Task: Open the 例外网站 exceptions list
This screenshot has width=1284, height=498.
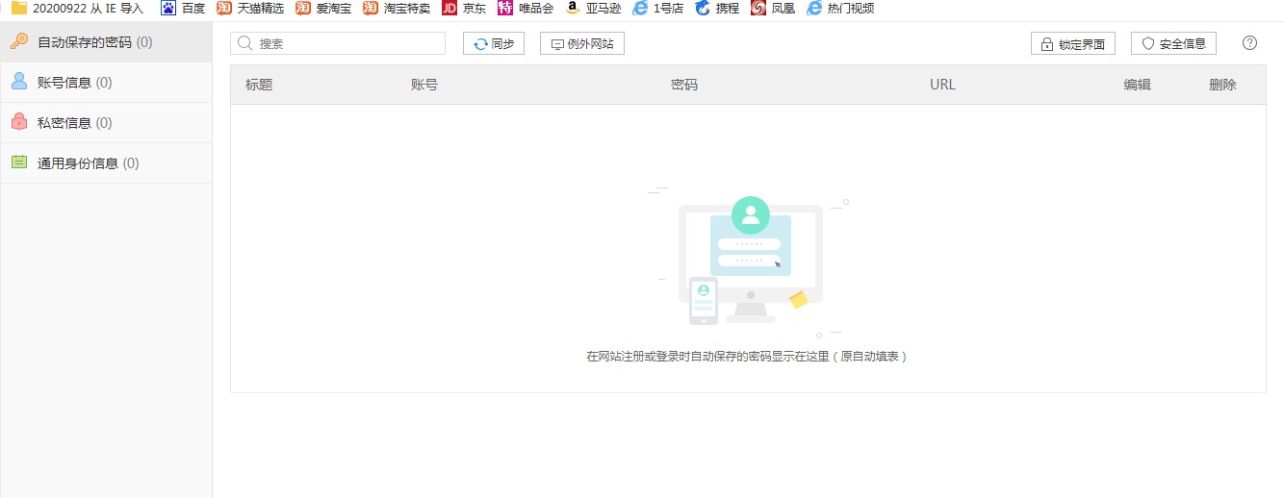Action: pyautogui.click(x=582, y=43)
